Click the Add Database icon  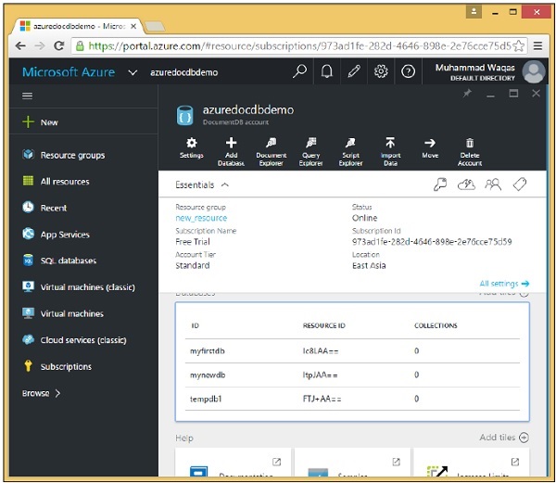(231, 147)
